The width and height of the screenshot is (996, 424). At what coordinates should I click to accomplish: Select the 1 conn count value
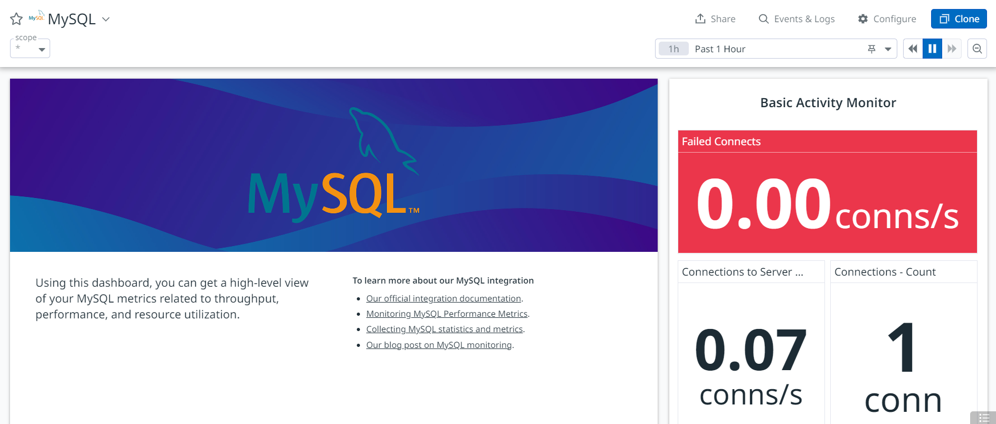(903, 367)
